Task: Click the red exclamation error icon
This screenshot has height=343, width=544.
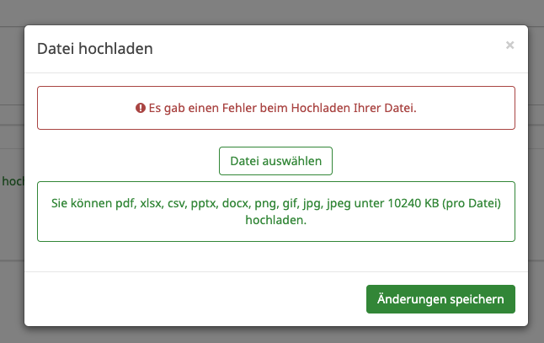Action: 141,109
